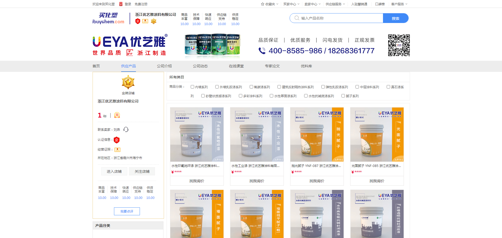This screenshot has width=502, height=238.
Task: Click 找我询价 under 抛光腻子 YNF-087
Action: [x=317, y=181]
